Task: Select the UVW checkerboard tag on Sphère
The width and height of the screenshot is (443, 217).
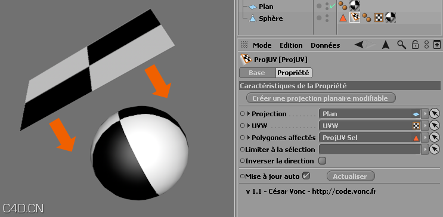Action: click(379, 18)
